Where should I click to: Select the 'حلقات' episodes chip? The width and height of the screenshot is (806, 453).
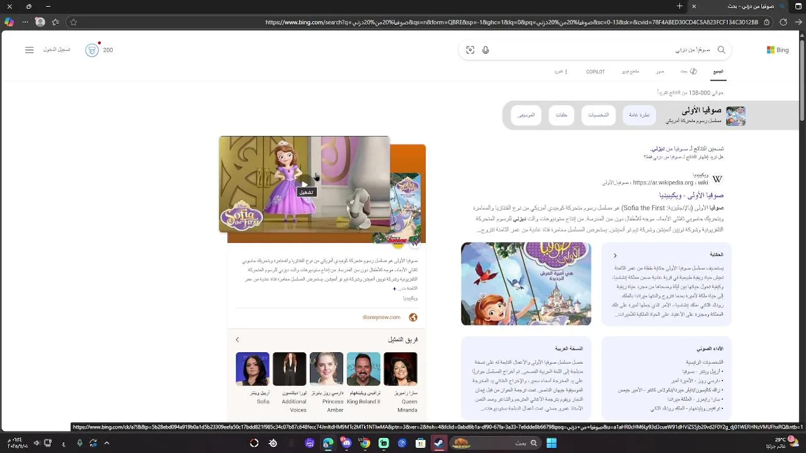pos(562,115)
